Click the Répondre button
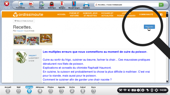This screenshot has width=170, height=95. [x=149, y=27]
